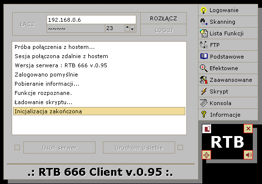
Task: Tick the checkbox beside Usuń serwer
Action: 17,148
